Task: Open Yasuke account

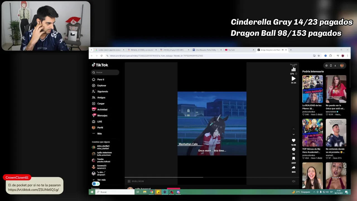Action: coord(101,160)
